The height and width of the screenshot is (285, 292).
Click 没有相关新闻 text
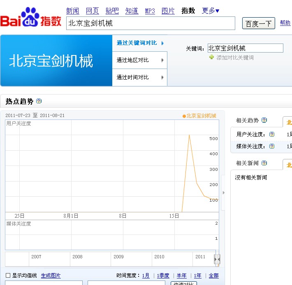pyautogui.click(x=251, y=177)
